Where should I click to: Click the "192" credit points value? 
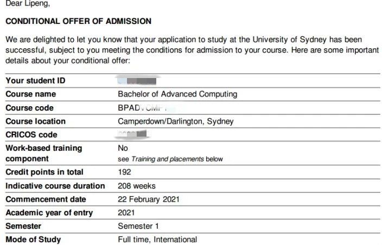(x=124, y=172)
